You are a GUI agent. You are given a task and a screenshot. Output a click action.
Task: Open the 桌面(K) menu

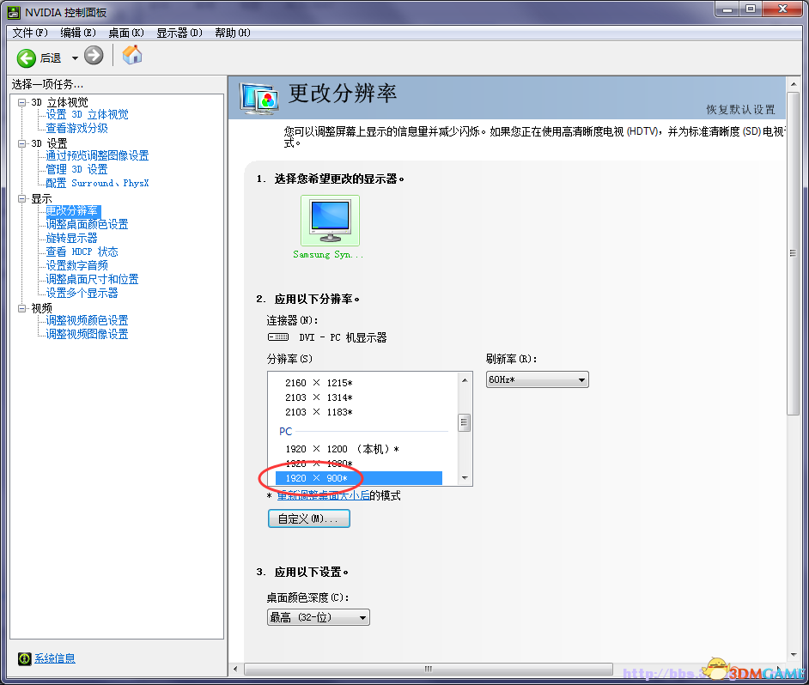pyautogui.click(x=126, y=33)
